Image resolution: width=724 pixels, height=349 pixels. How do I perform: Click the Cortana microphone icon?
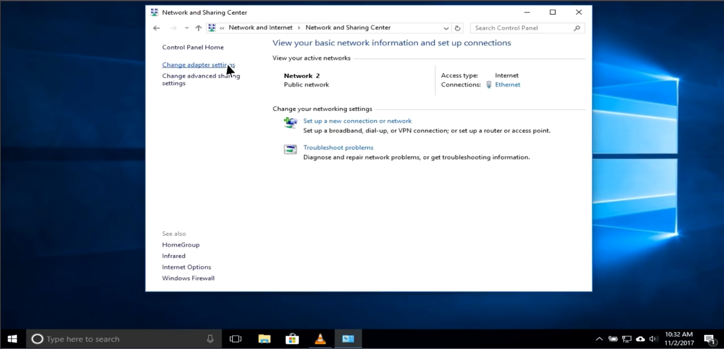(x=210, y=339)
